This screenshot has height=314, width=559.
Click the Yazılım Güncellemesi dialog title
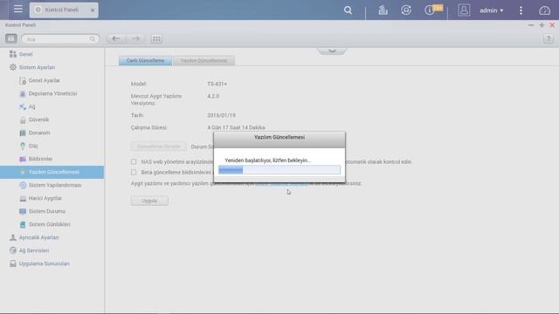pos(279,137)
